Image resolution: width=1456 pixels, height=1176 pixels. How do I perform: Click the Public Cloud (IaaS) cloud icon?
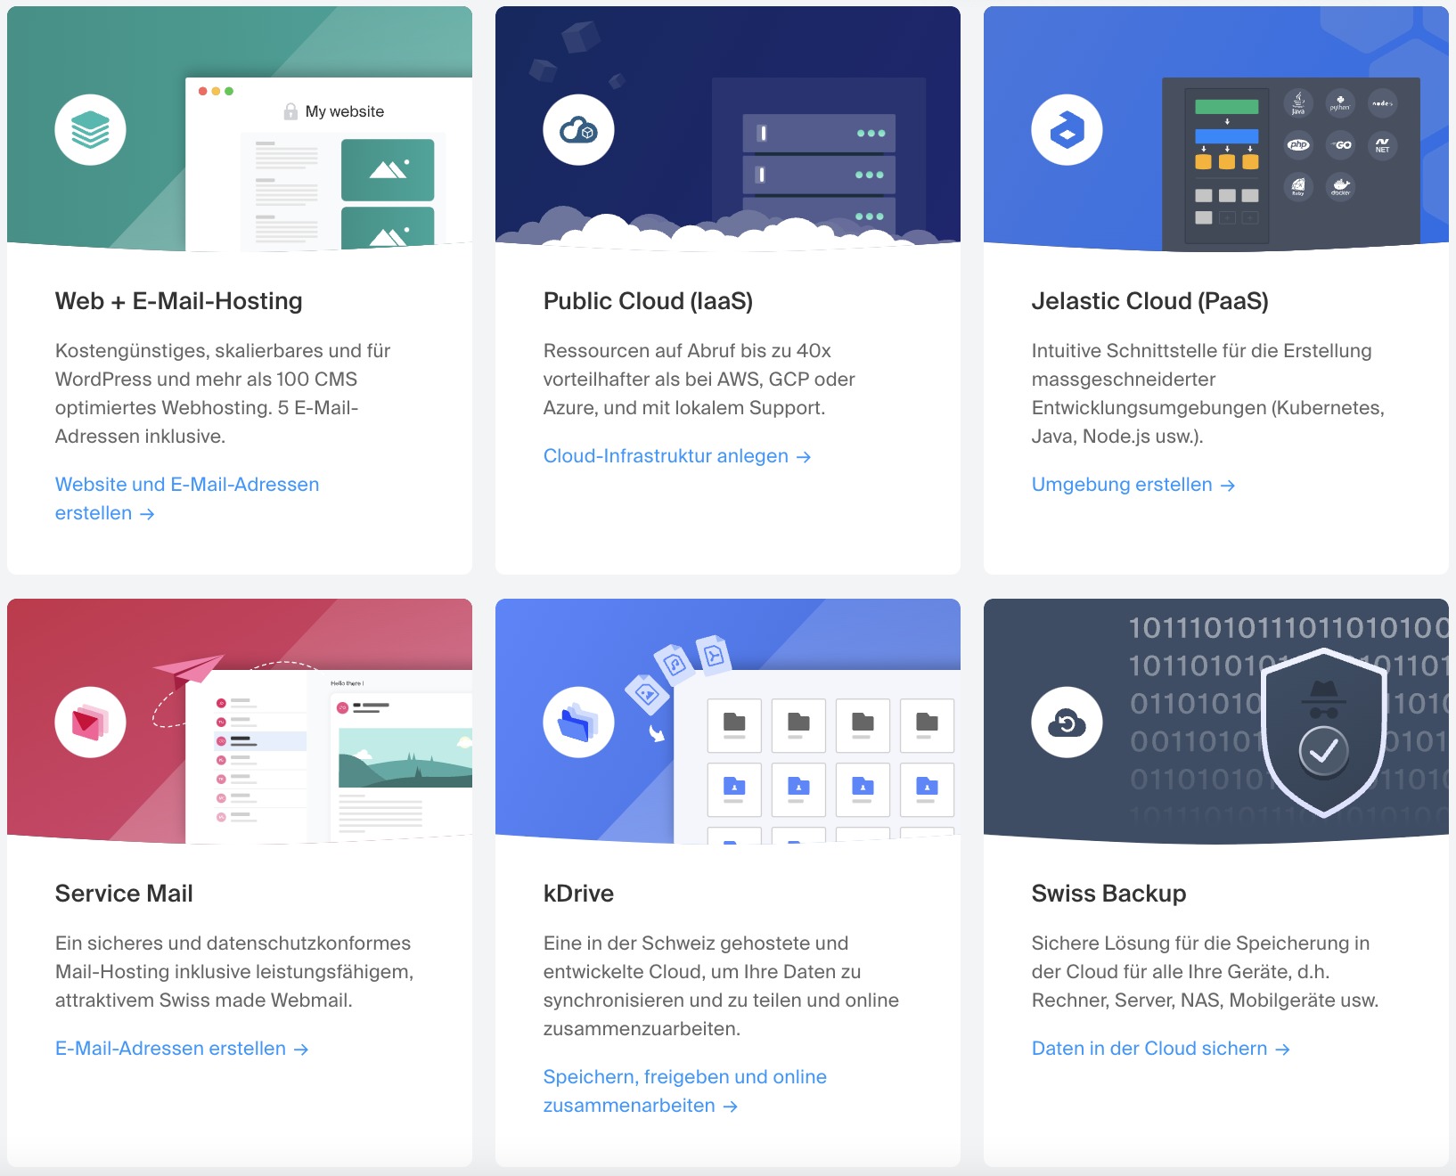(x=578, y=130)
